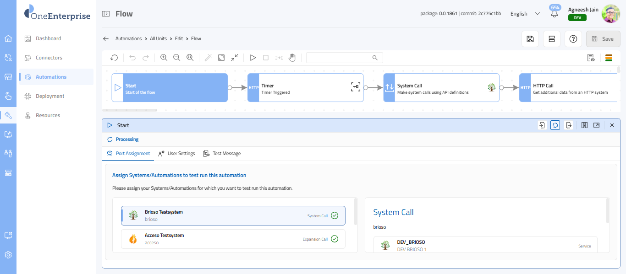The height and width of the screenshot is (274, 626).
Task: Toggle the split view icon in Start panel
Action: [x=584, y=125]
